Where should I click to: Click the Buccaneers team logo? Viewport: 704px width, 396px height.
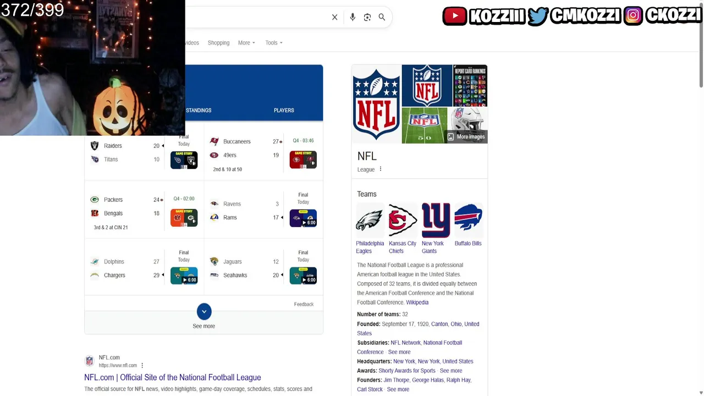click(x=214, y=142)
